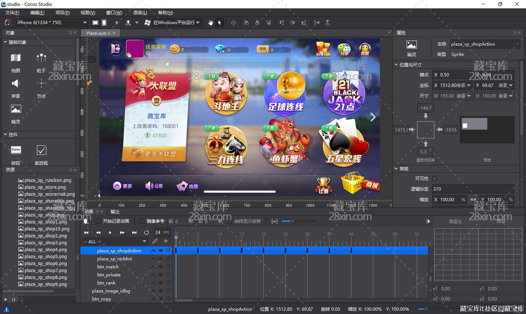Open the 项目(P) menu
526x314 pixels.
62,13
